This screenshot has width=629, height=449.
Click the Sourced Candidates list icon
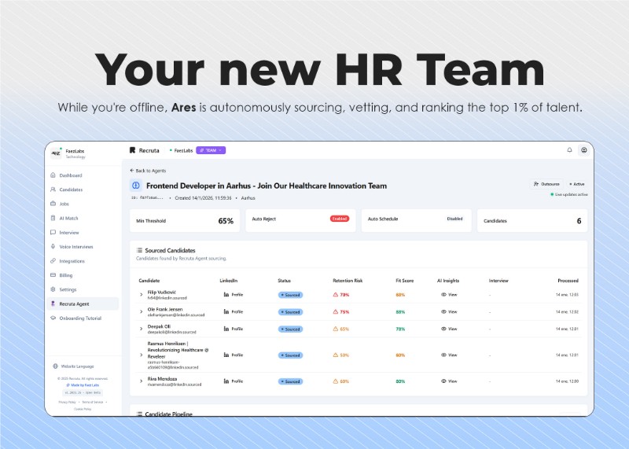(x=139, y=250)
